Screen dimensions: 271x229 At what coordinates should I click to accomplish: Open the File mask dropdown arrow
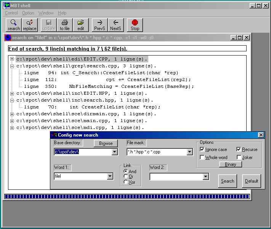click(x=189, y=152)
